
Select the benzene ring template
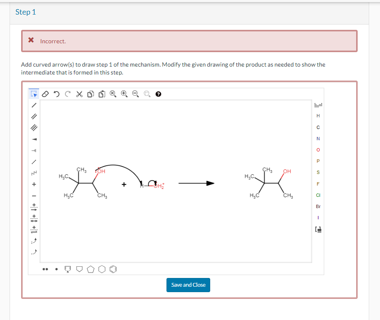click(x=112, y=269)
